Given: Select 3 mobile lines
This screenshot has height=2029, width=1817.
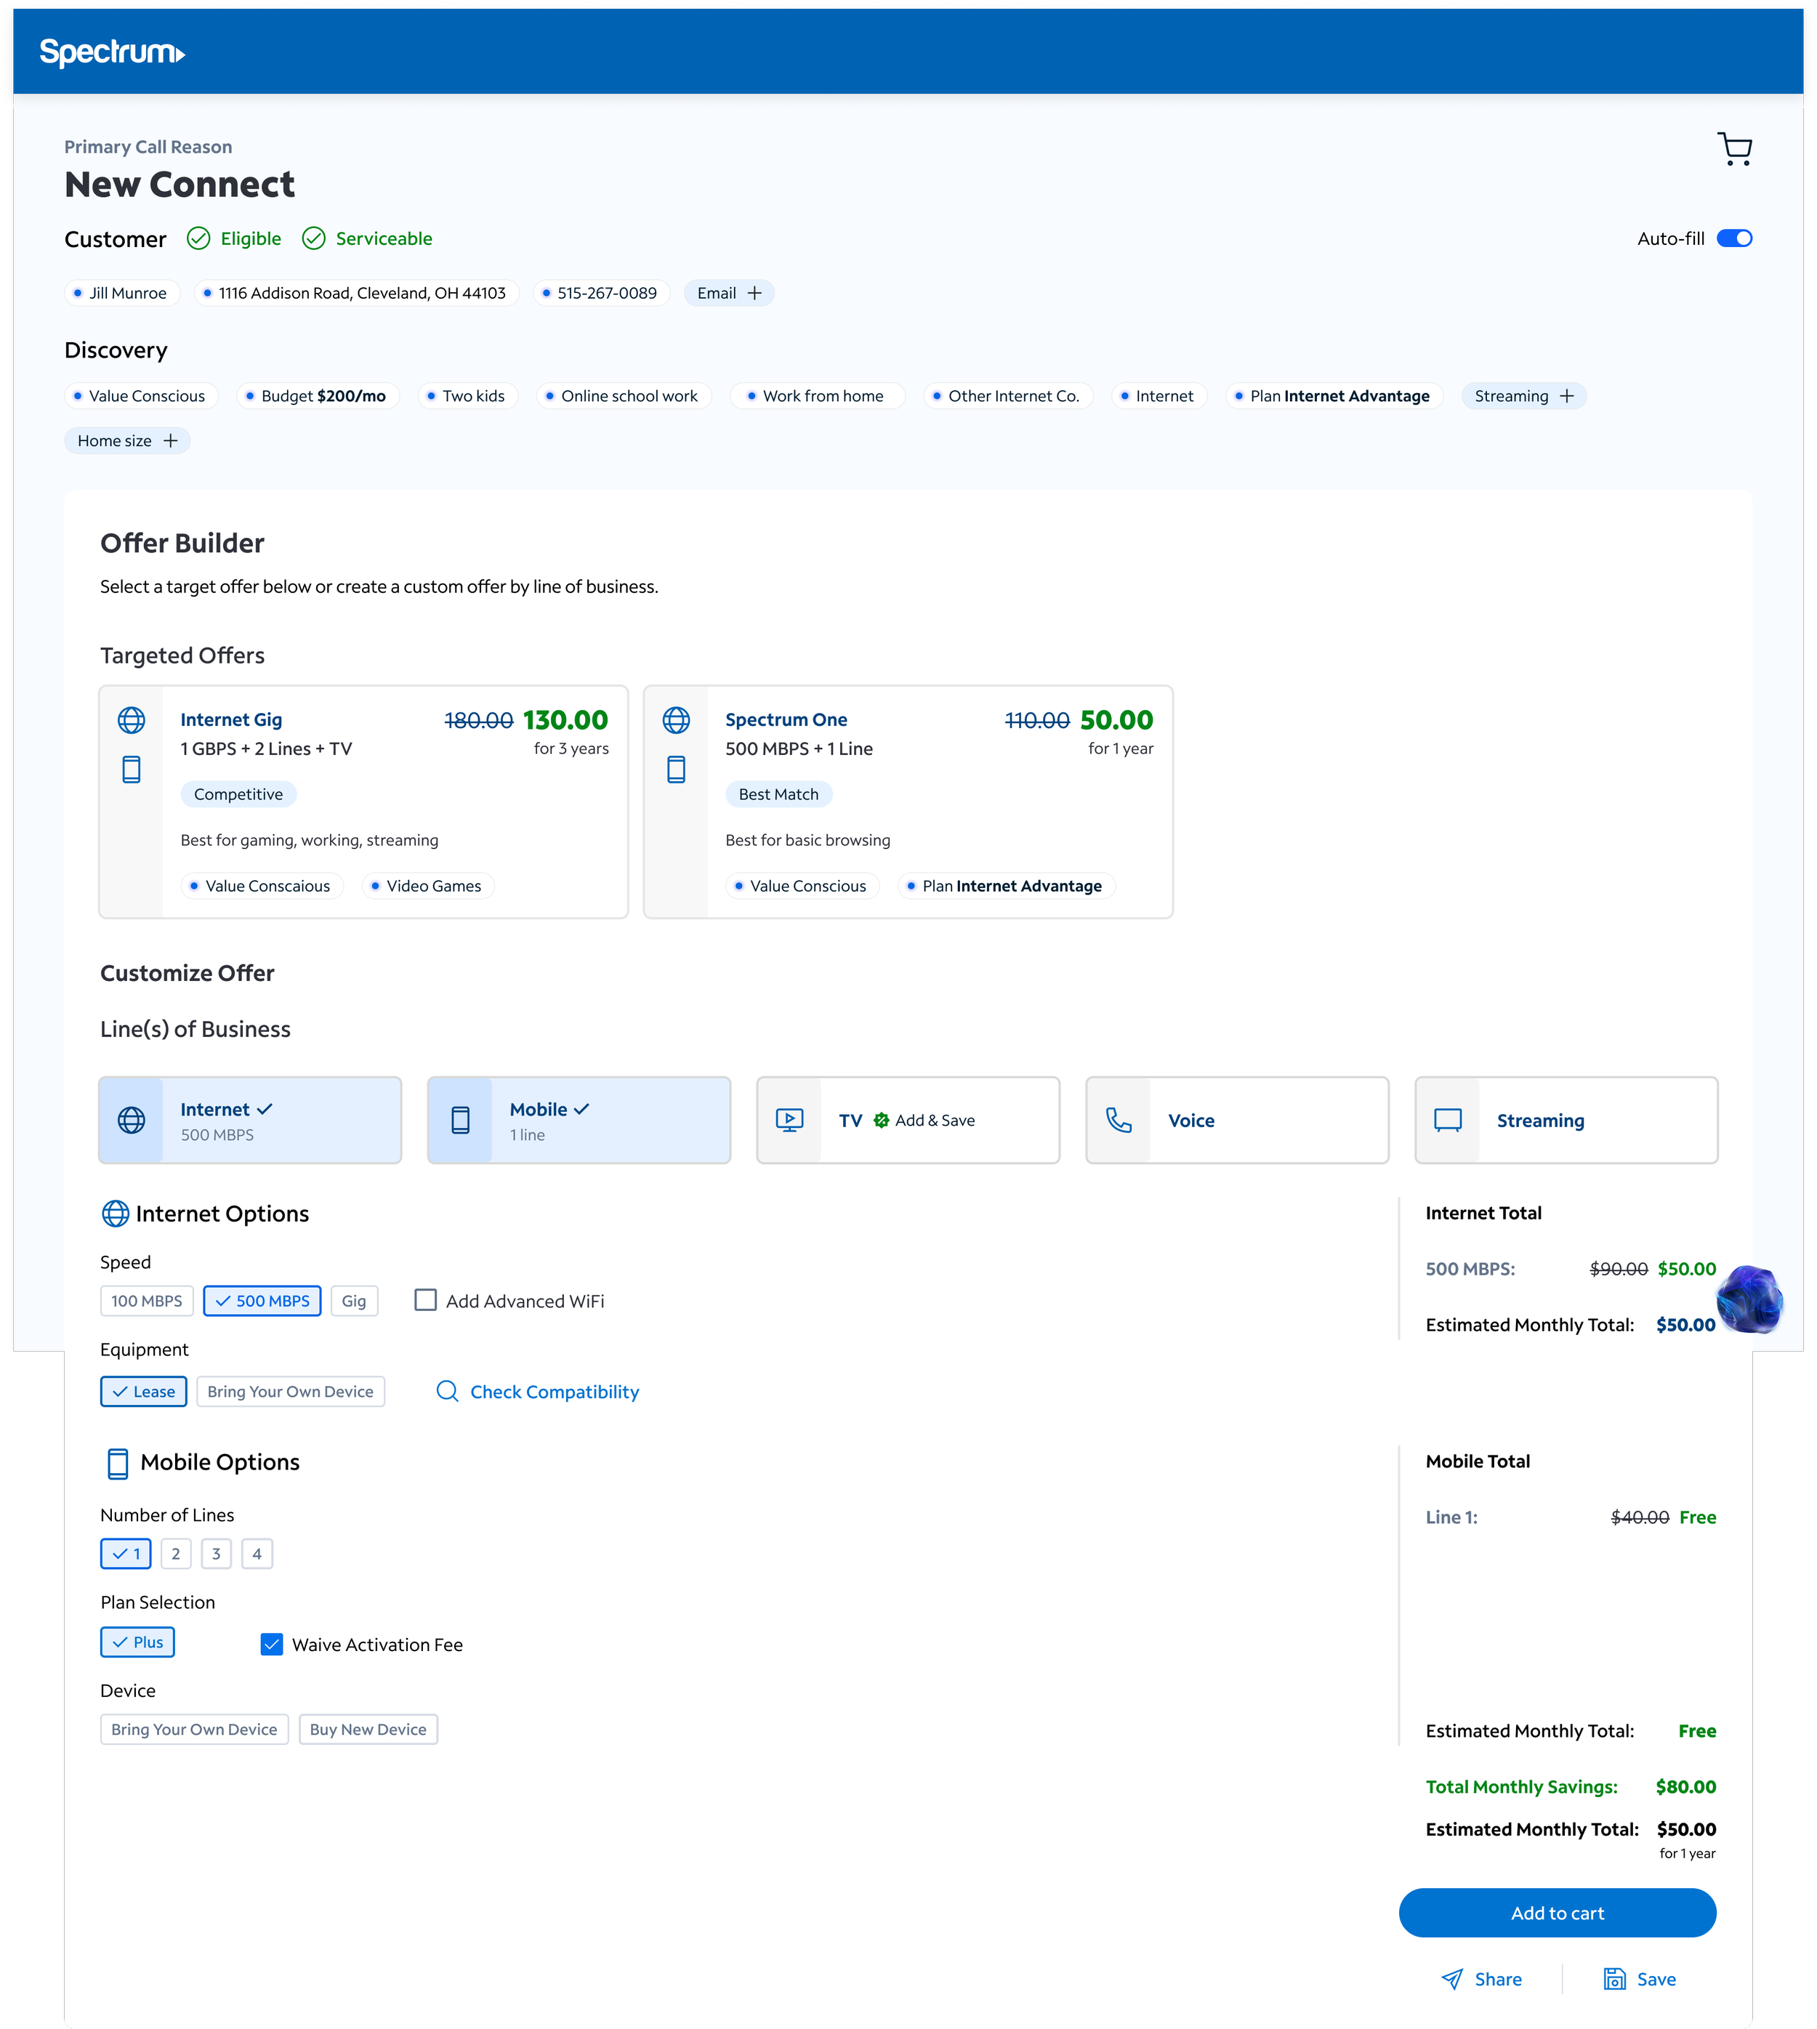Looking at the screenshot, I should [216, 1553].
